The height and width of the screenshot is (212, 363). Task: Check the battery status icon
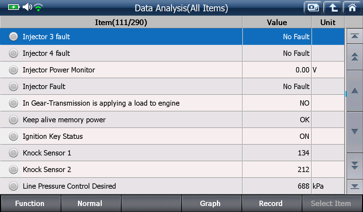[x=14, y=7]
